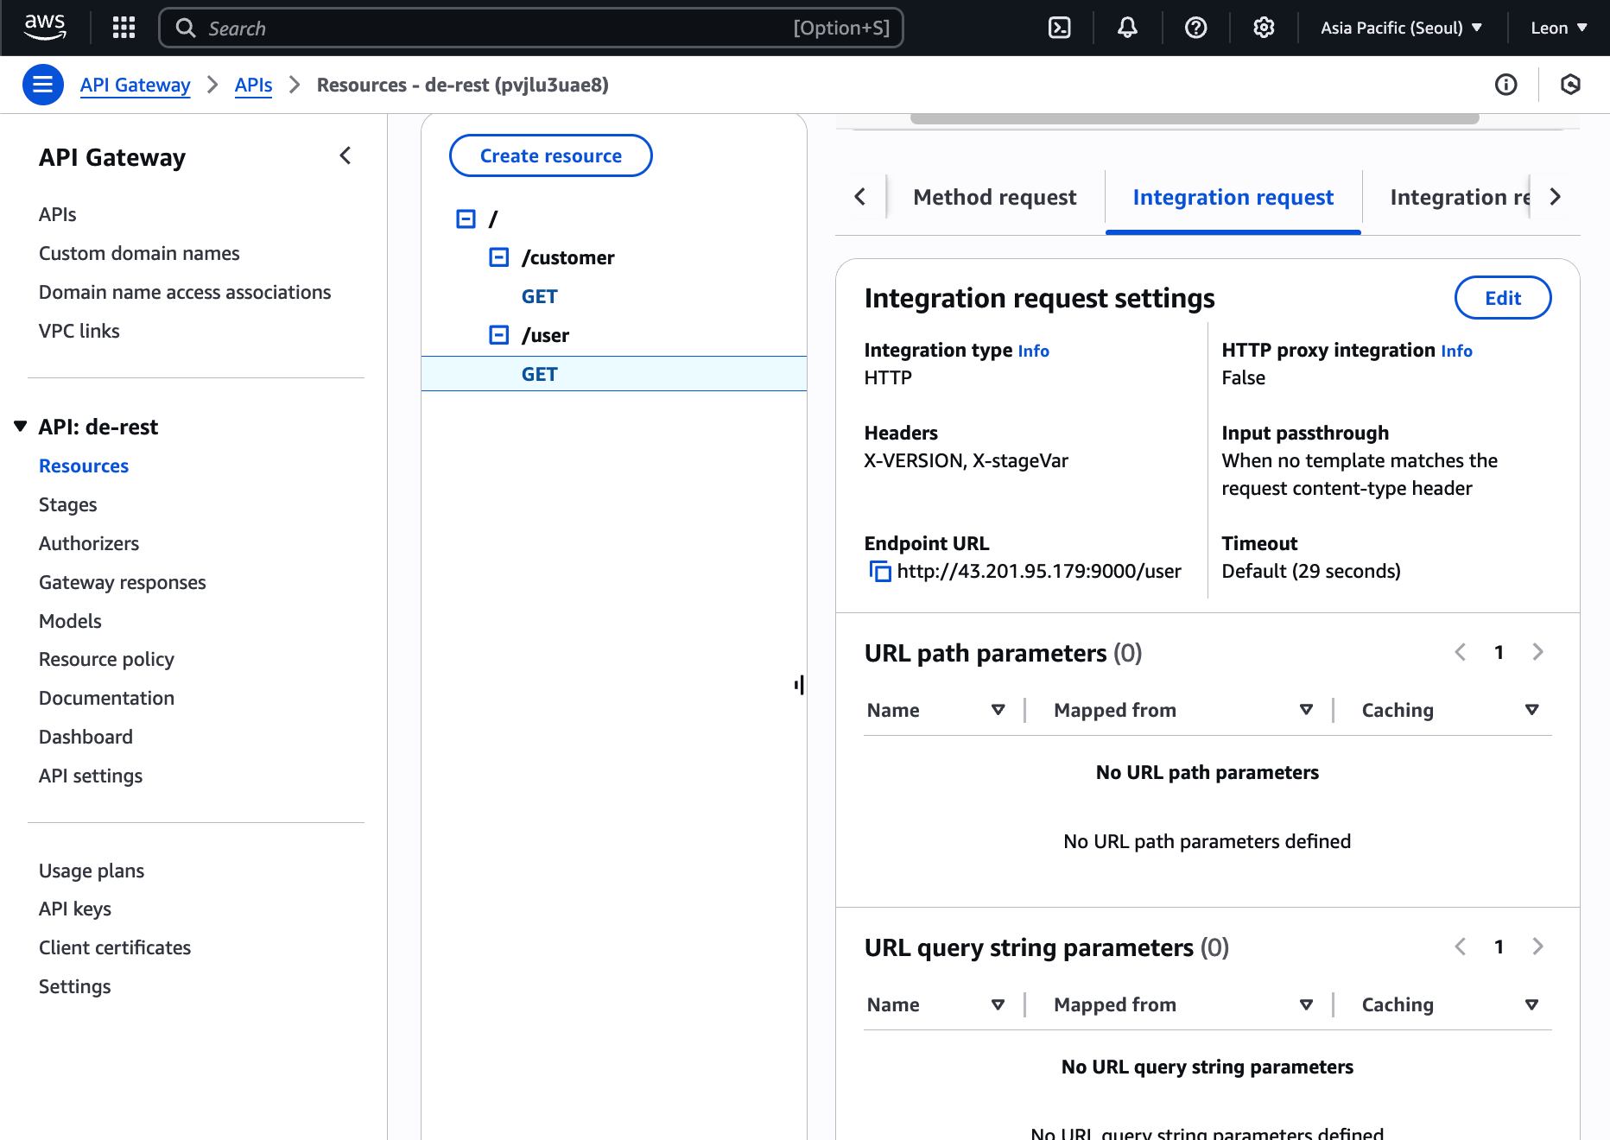Sort URL path parameters by Name
The height and width of the screenshot is (1140, 1610).
pos(998,710)
